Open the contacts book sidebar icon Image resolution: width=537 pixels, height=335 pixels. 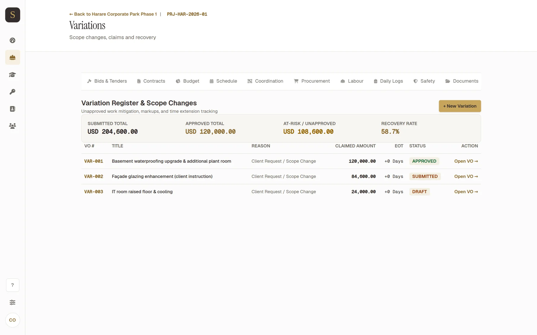pyautogui.click(x=13, y=109)
